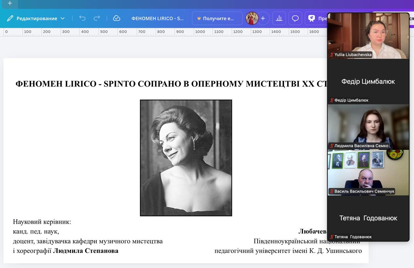
Task: Click the redo arrow icon
Action: point(97,18)
